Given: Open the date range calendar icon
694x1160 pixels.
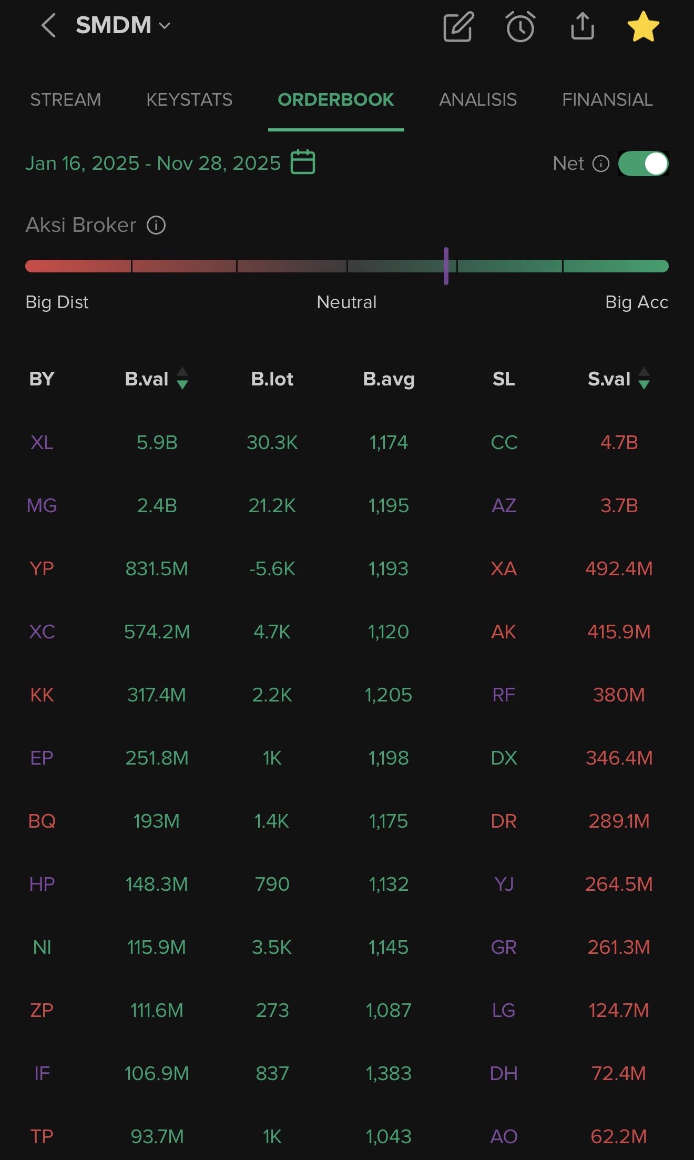Looking at the screenshot, I should (303, 162).
